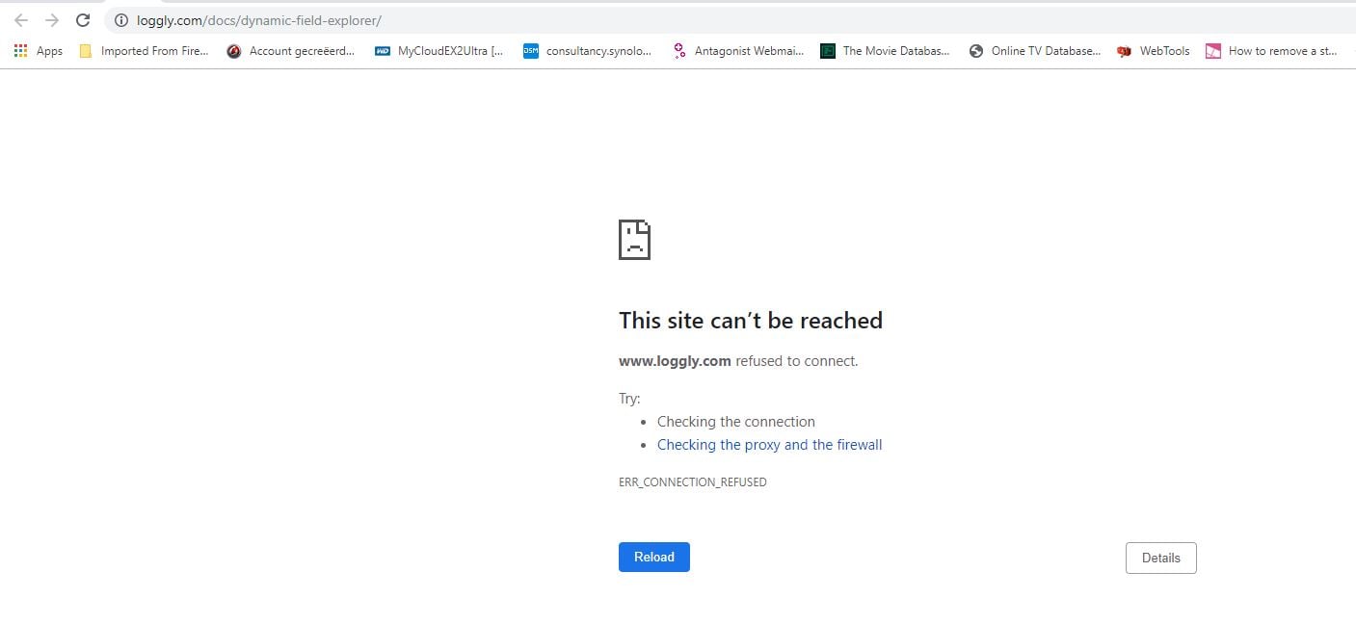Click the blue Reload button

click(654, 557)
